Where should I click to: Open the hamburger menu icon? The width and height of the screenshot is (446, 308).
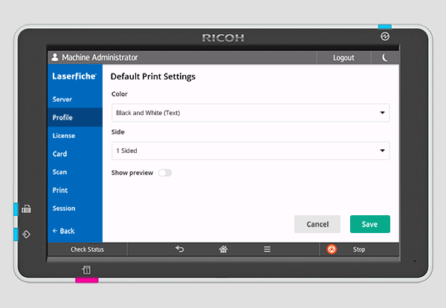(267, 249)
